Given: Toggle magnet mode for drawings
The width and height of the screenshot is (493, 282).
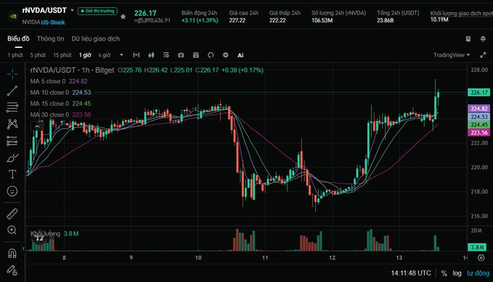Looking at the screenshot, I should 12,253.
